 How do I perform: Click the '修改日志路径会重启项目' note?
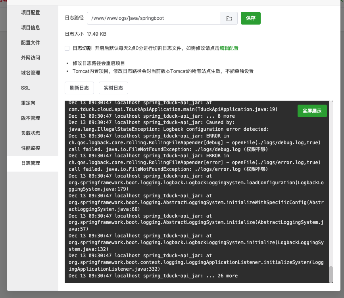pos(99,63)
